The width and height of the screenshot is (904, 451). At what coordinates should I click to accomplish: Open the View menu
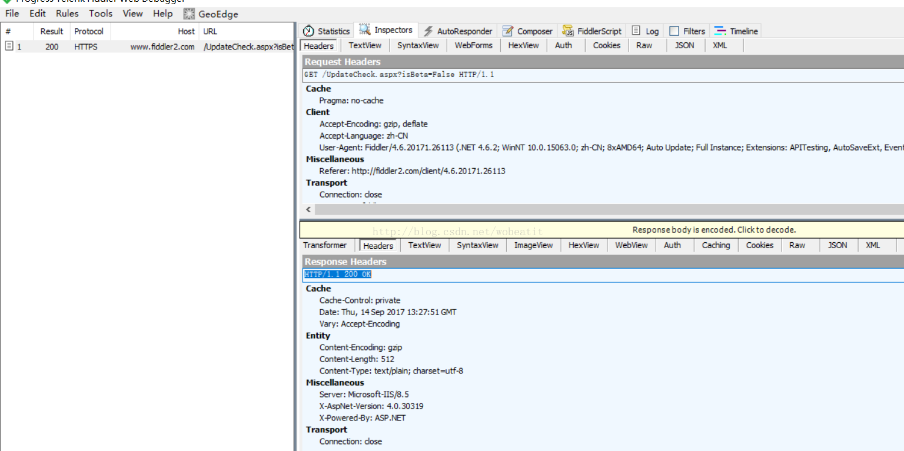(x=133, y=14)
